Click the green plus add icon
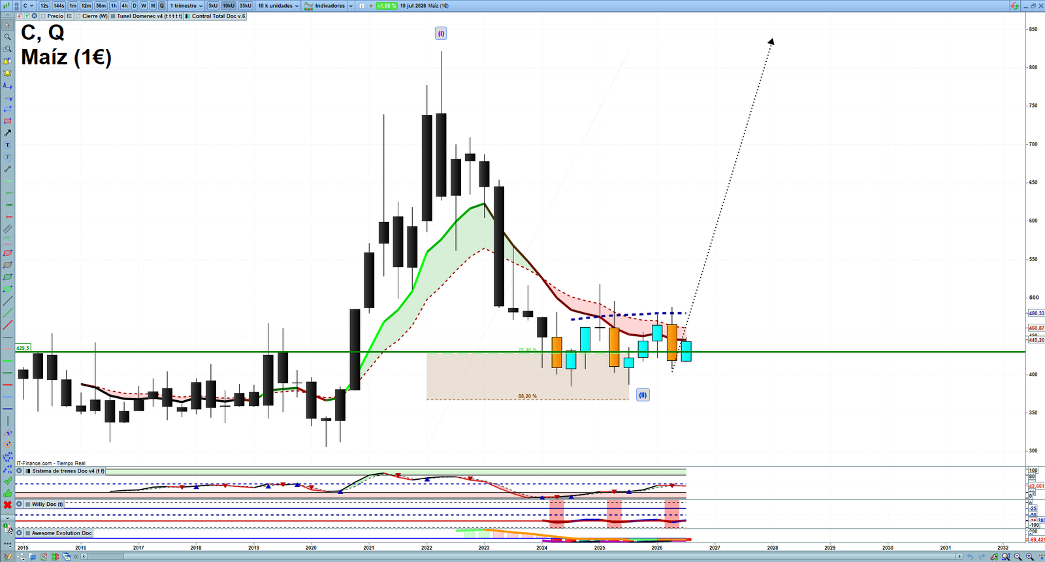This screenshot has height=562, width=1045. pos(27,16)
